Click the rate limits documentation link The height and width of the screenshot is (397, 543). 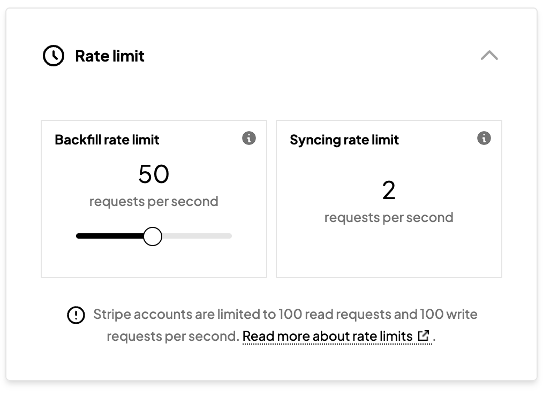329,336
